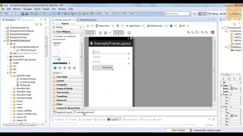Click Collapse All icon in Package Explorer

36,24
